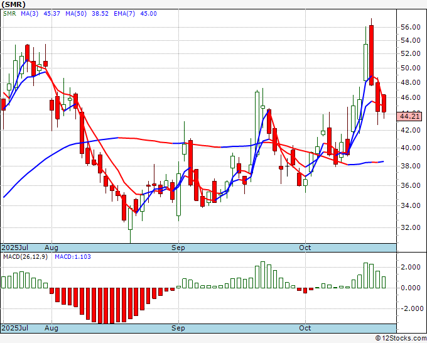Click the -2.000 MACD axis label
This screenshot has width=427, height=343.
[409, 308]
